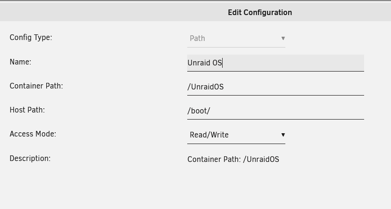Focus the Name field containing Unraid OS
The height and width of the screenshot is (209, 391).
pyautogui.click(x=275, y=63)
